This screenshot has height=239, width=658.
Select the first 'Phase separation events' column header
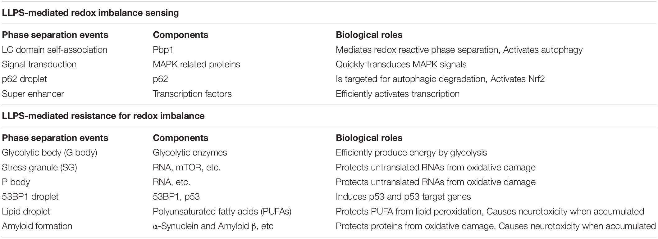point(55,35)
